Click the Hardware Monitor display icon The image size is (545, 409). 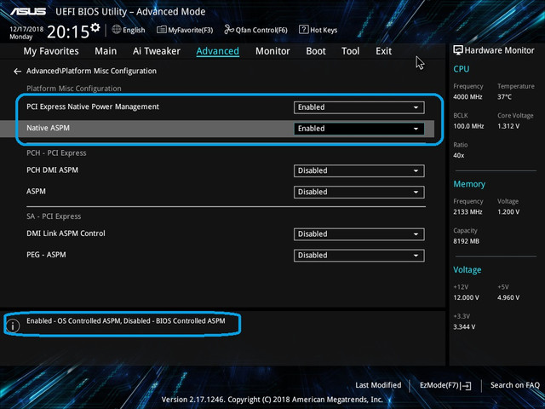[x=458, y=50]
